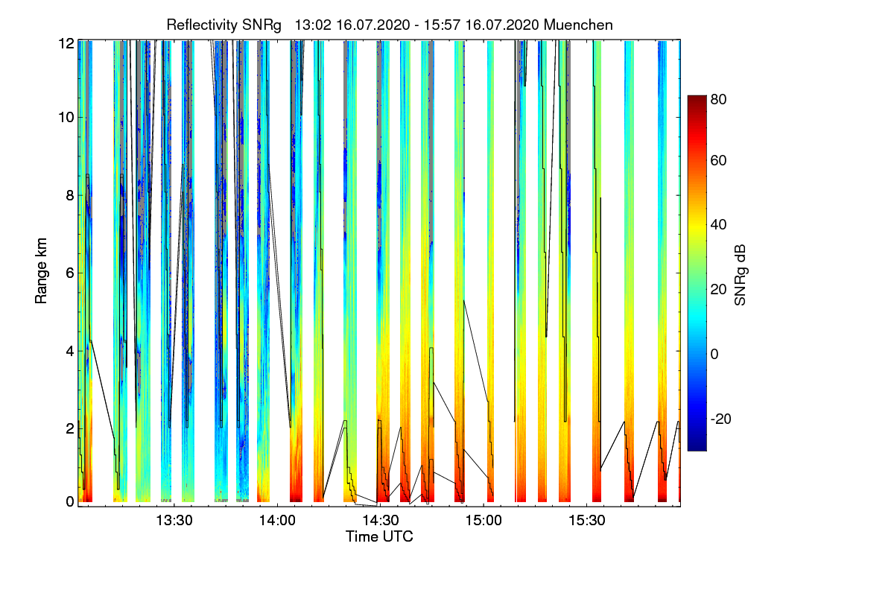Screen dimensions: 894x596
Task: Click the 'Time UTC' axis label
Action: 379,536
